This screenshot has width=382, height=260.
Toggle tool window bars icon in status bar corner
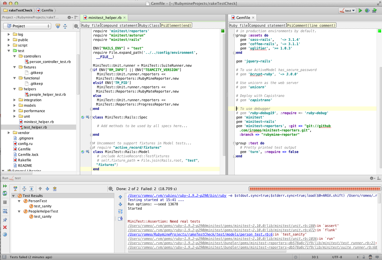click(4, 257)
